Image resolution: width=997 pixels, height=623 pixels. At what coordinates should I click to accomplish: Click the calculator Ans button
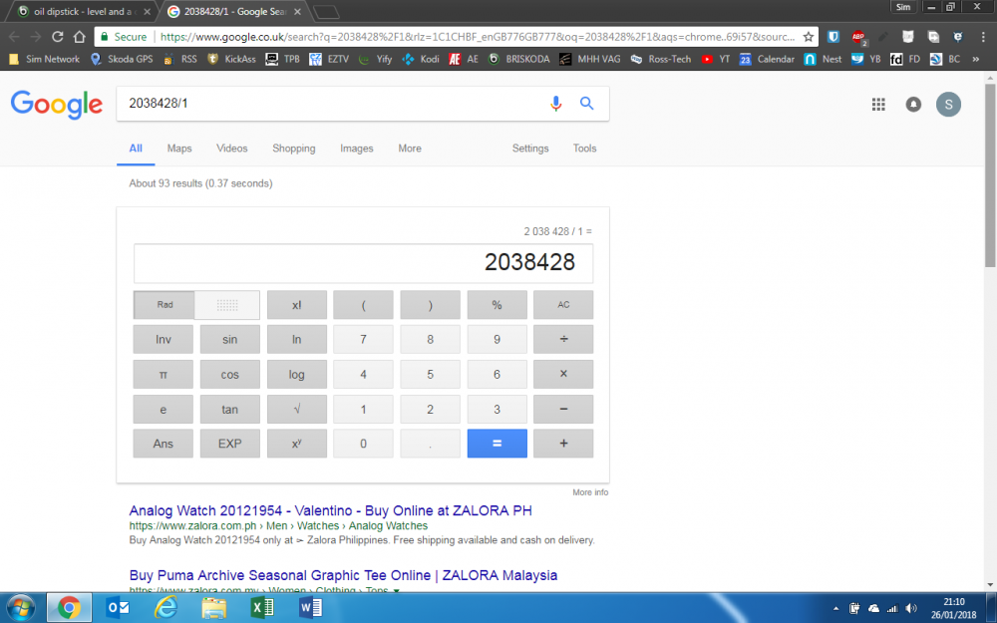pyautogui.click(x=163, y=444)
